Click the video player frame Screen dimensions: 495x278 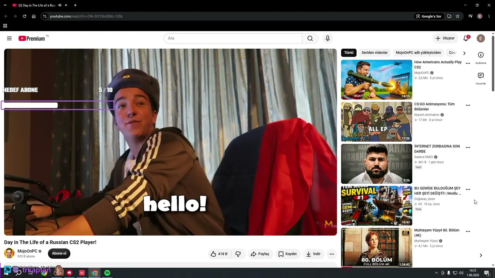(171, 142)
